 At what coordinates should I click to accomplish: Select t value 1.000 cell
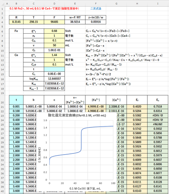tap(16, 133)
